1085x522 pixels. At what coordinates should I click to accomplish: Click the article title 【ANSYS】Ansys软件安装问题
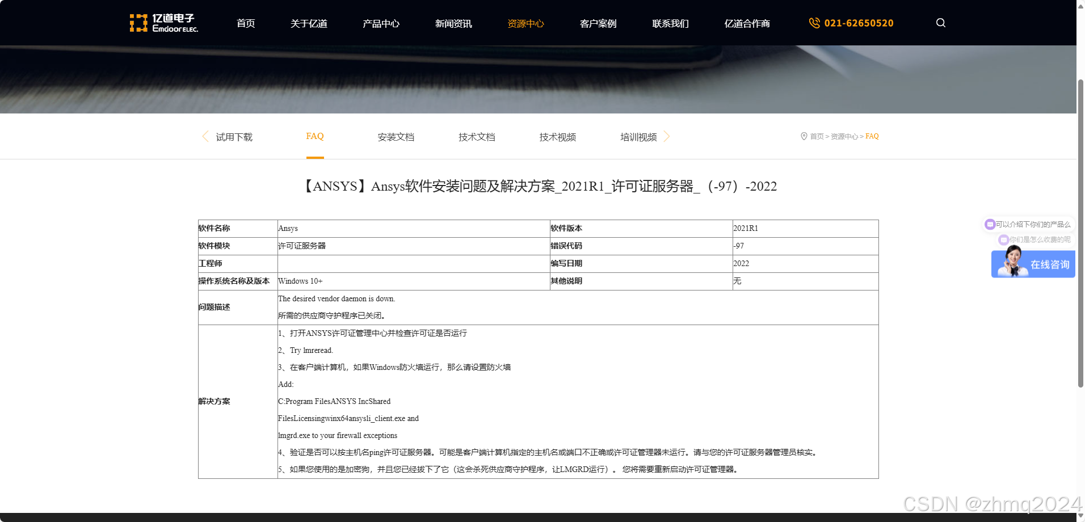click(x=539, y=186)
